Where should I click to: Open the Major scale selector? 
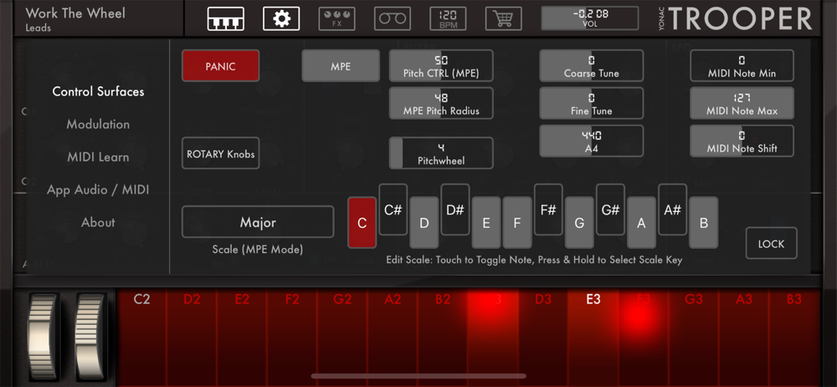(x=258, y=222)
